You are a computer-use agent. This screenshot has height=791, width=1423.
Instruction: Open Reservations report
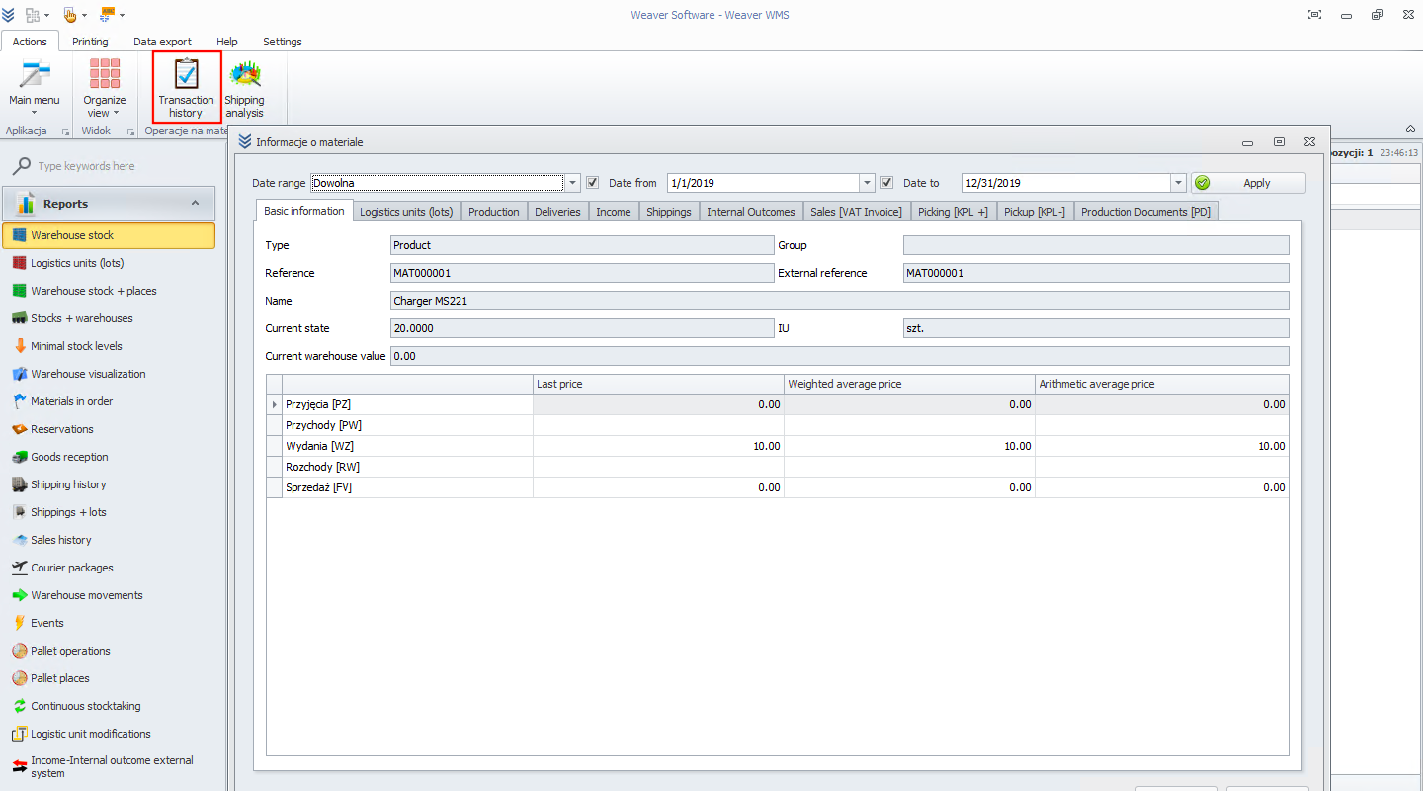pos(109,429)
